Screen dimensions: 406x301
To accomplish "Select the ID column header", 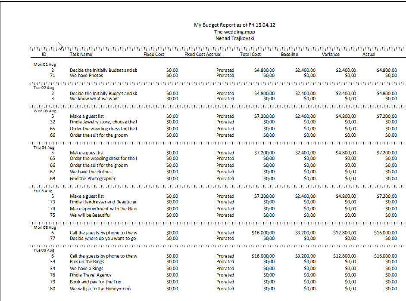I will tap(44, 54).
